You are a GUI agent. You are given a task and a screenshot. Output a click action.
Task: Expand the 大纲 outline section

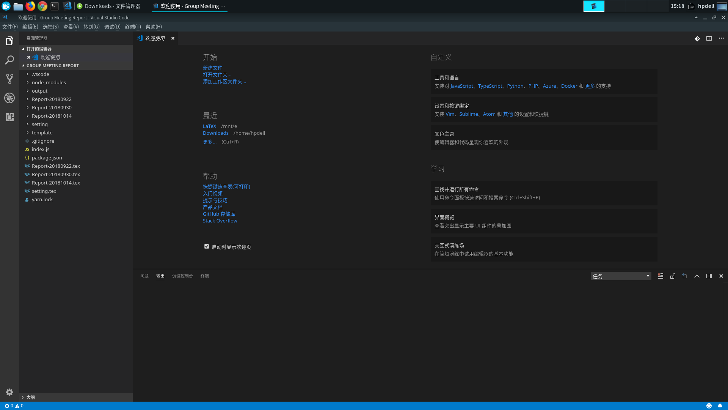pos(31,397)
